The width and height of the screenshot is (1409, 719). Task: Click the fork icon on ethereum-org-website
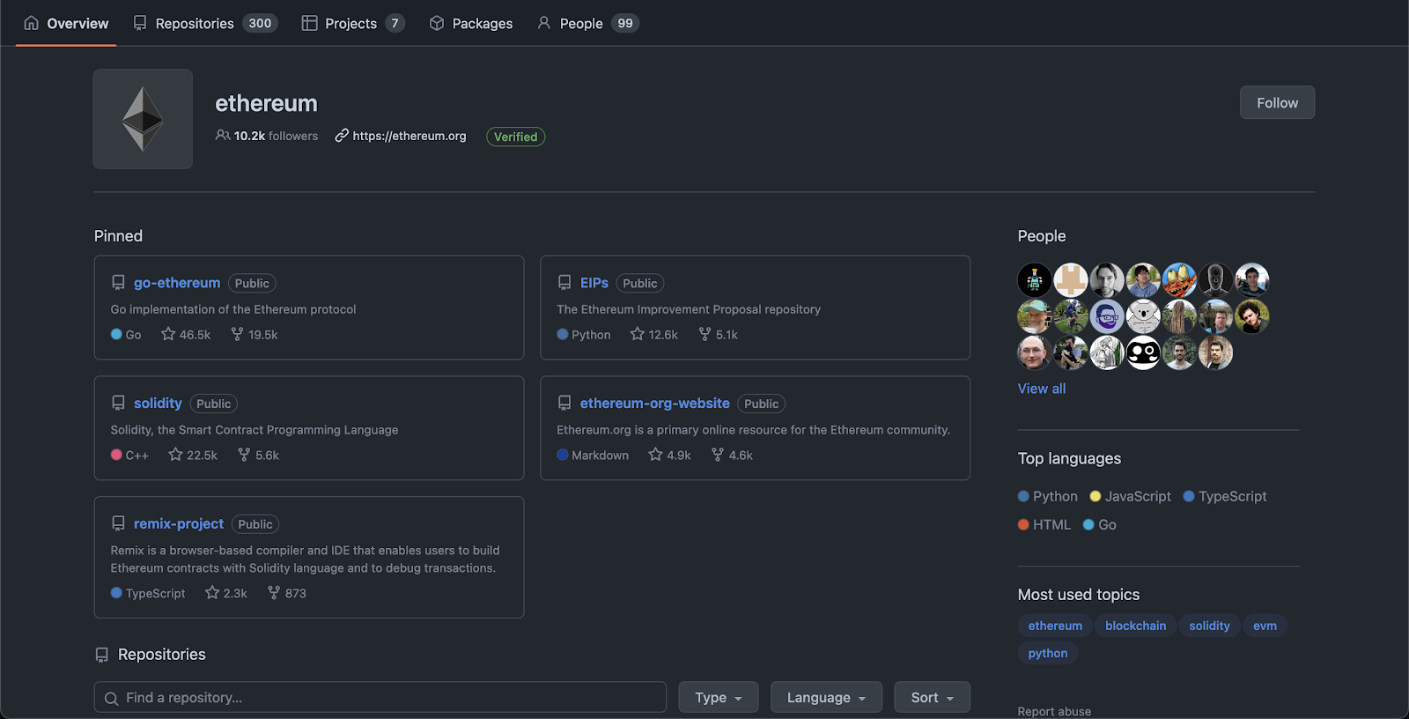pos(718,455)
